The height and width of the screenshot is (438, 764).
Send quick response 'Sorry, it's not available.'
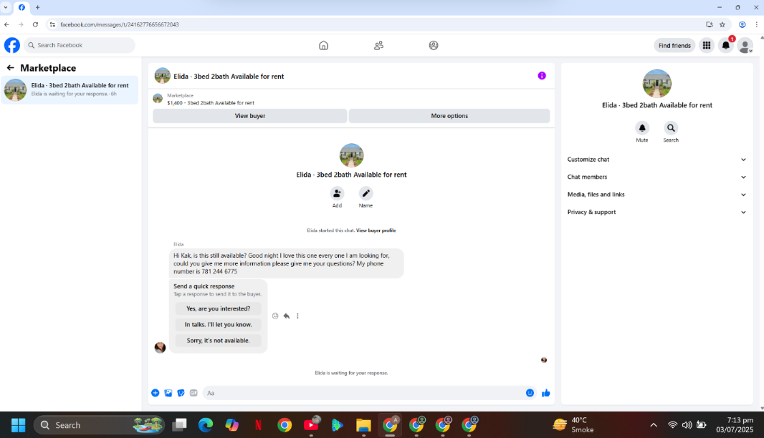pos(219,341)
